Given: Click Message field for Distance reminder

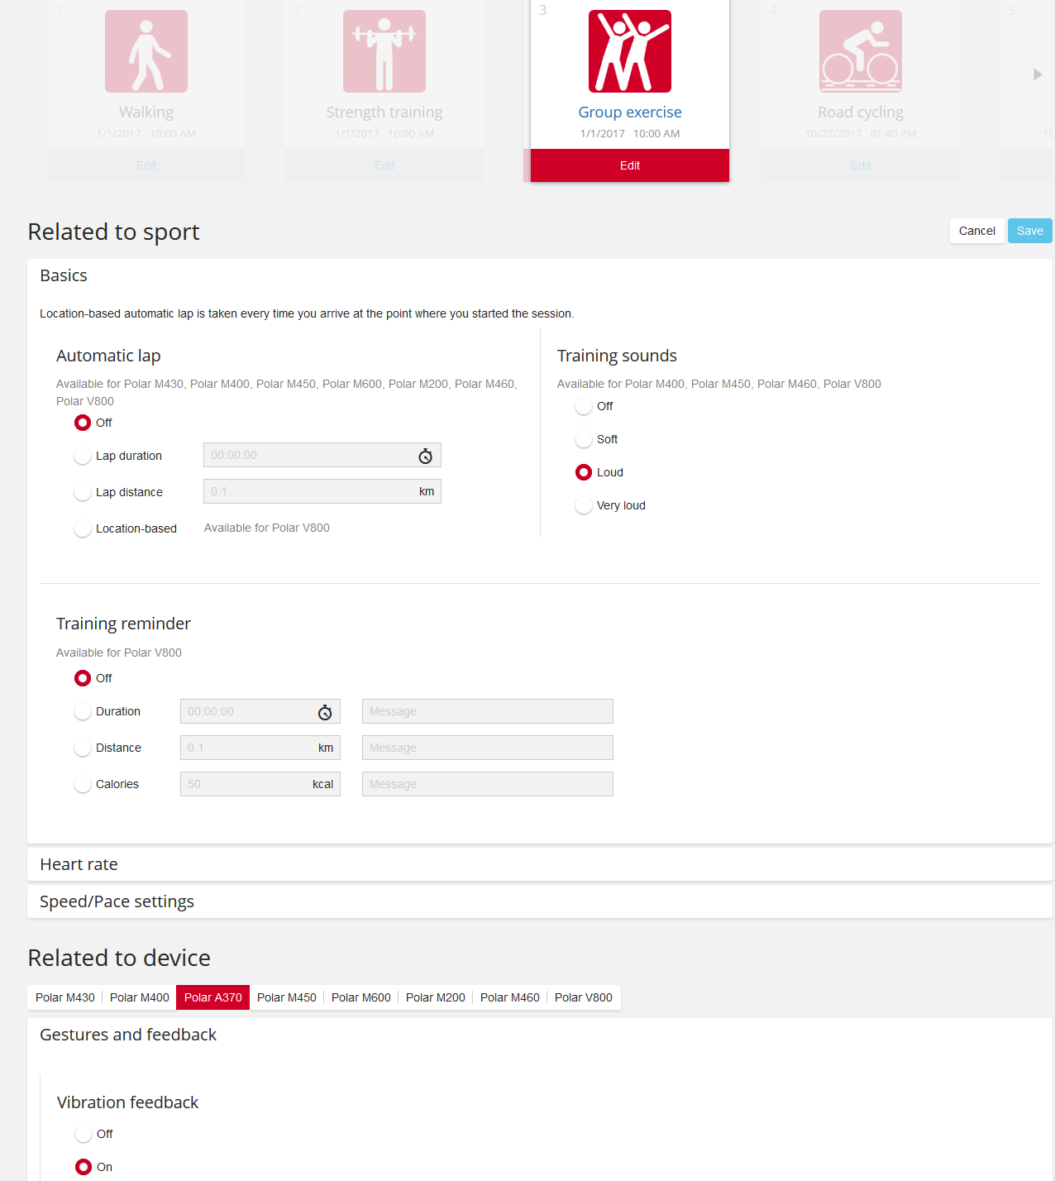Looking at the screenshot, I should [x=488, y=748].
